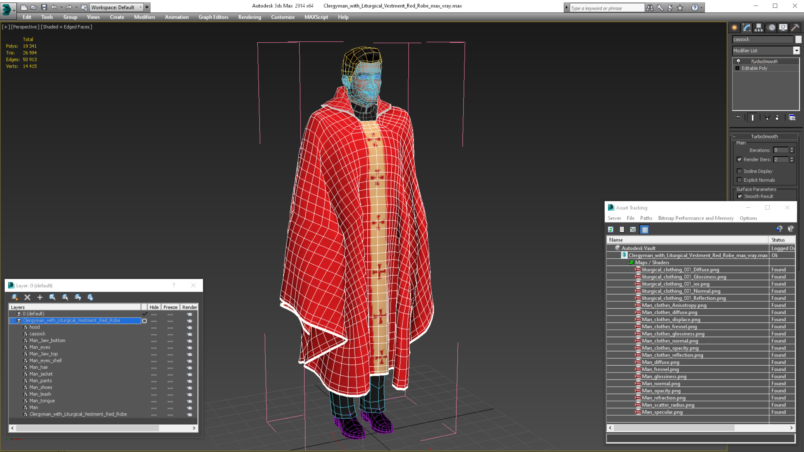Click the Project Folder icon in quick access toolbar
This screenshot has width=804, height=452.
point(84,7)
